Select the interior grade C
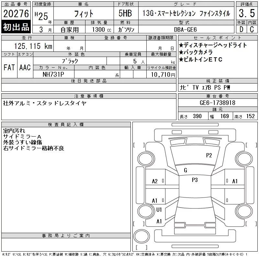This screenshot has height=259, width=259. click(x=252, y=29)
